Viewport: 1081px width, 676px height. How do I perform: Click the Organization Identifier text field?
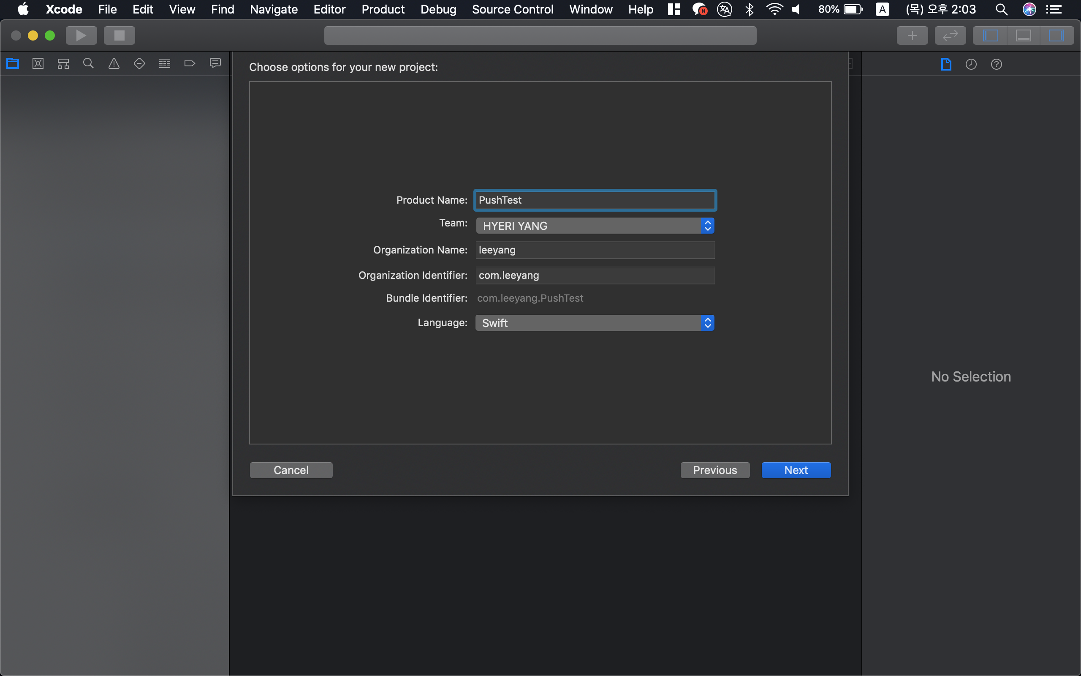[595, 275]
